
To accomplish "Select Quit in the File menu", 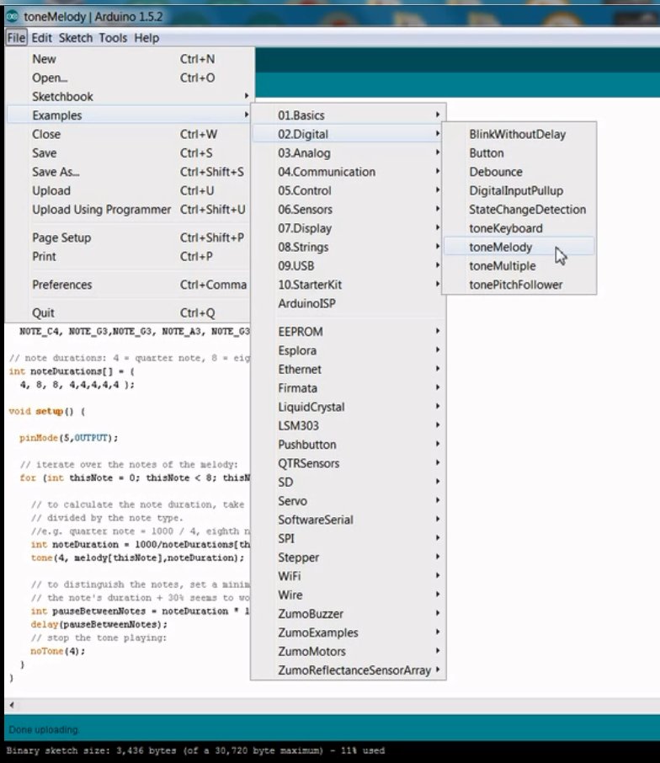I will coord(130,313).
